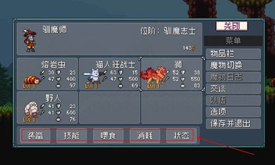The image size is (275, 165).
Task: Click the 驯魔师 keeper character sprite
Action: tap(29, 40)
